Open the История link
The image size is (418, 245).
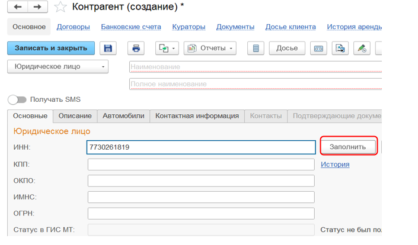click(335, 165)
